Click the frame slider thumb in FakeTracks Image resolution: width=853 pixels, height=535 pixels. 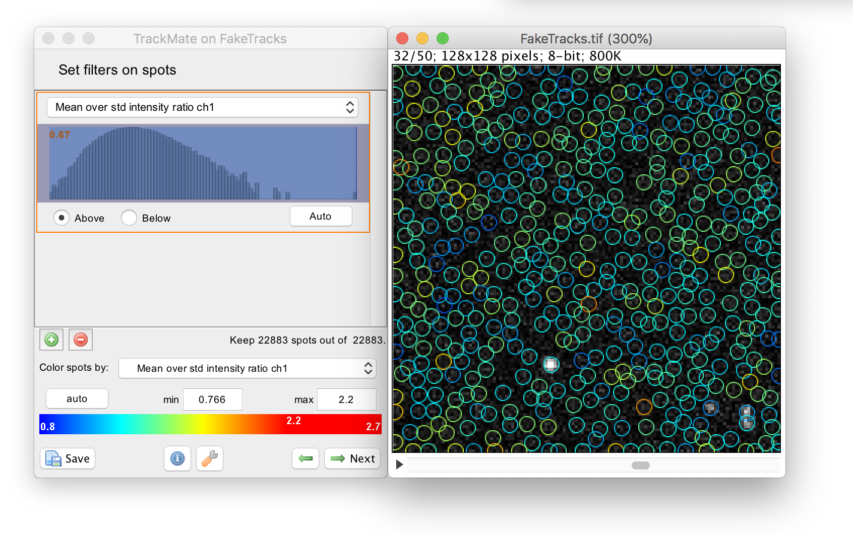coord(641,465)
